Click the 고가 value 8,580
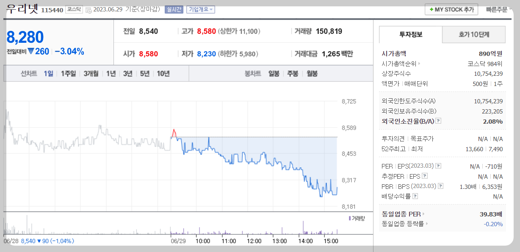Image resolution: width=520 pixels, height=252 pixels. coord(206,31)
